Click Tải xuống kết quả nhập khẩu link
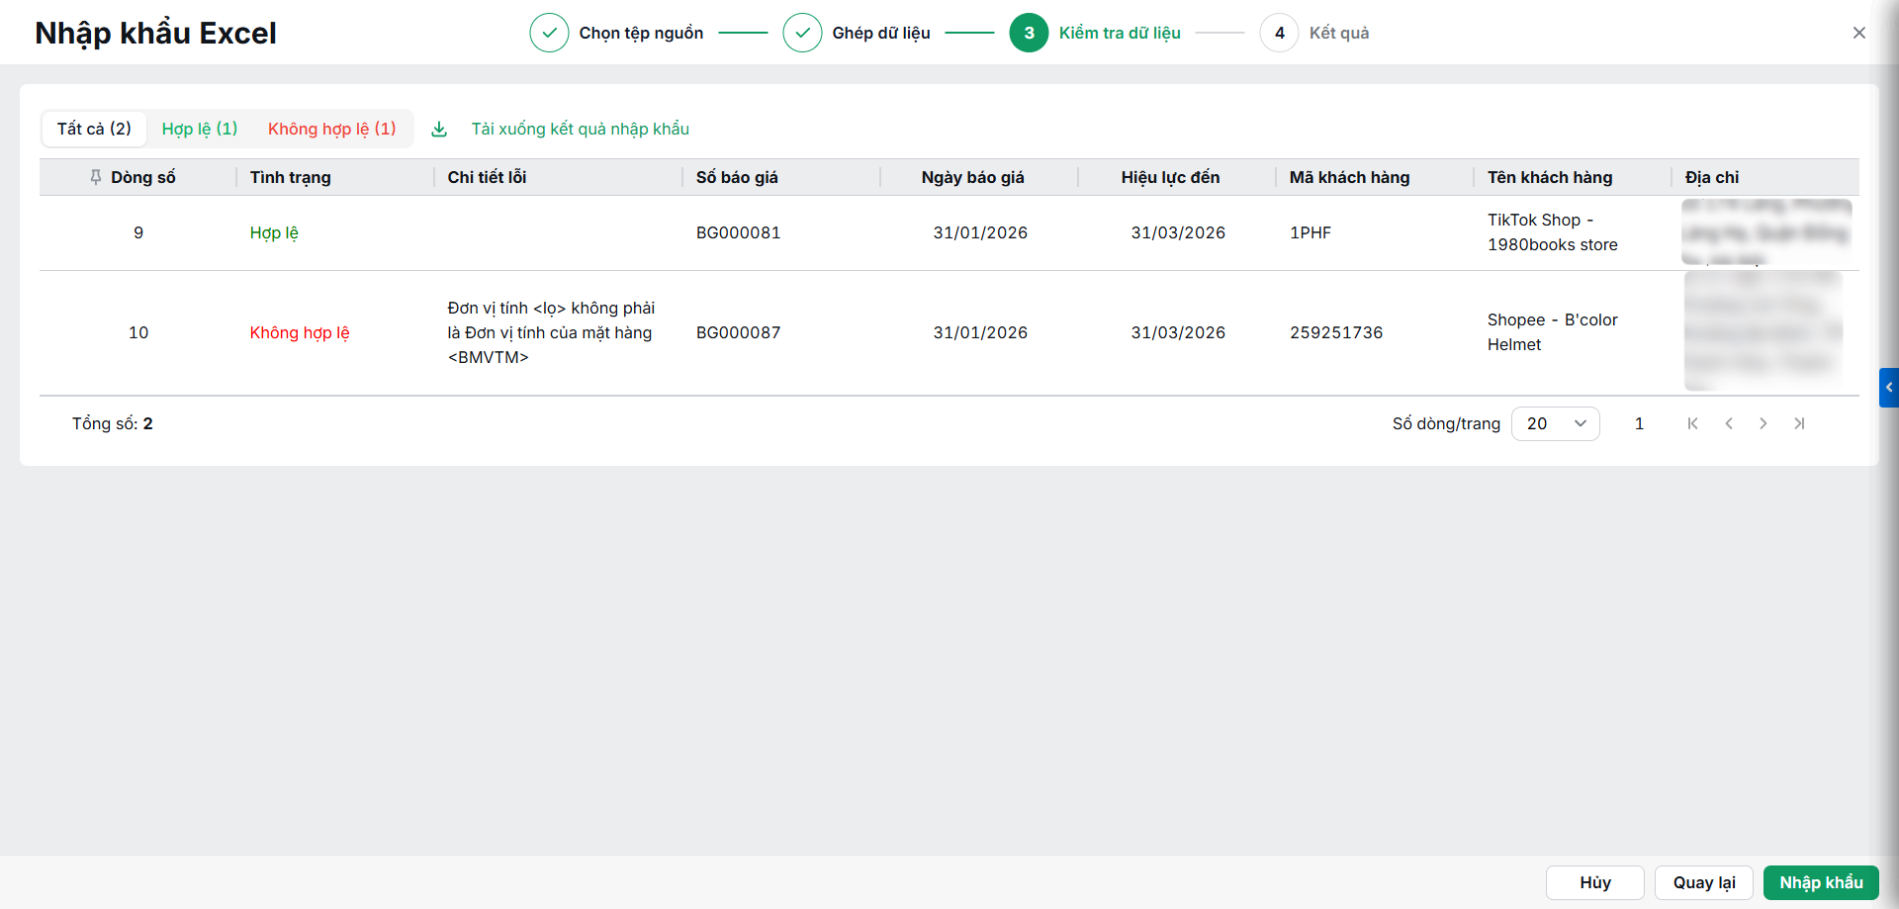 [x=580, y=129]
